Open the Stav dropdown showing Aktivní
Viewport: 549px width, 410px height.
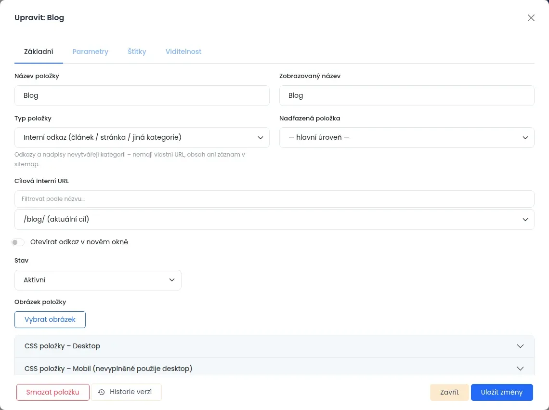[98, 280]
